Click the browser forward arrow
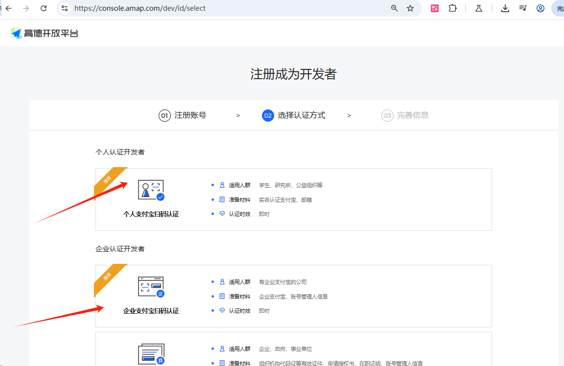The image size is (564, 366). (x=26, y=8)
